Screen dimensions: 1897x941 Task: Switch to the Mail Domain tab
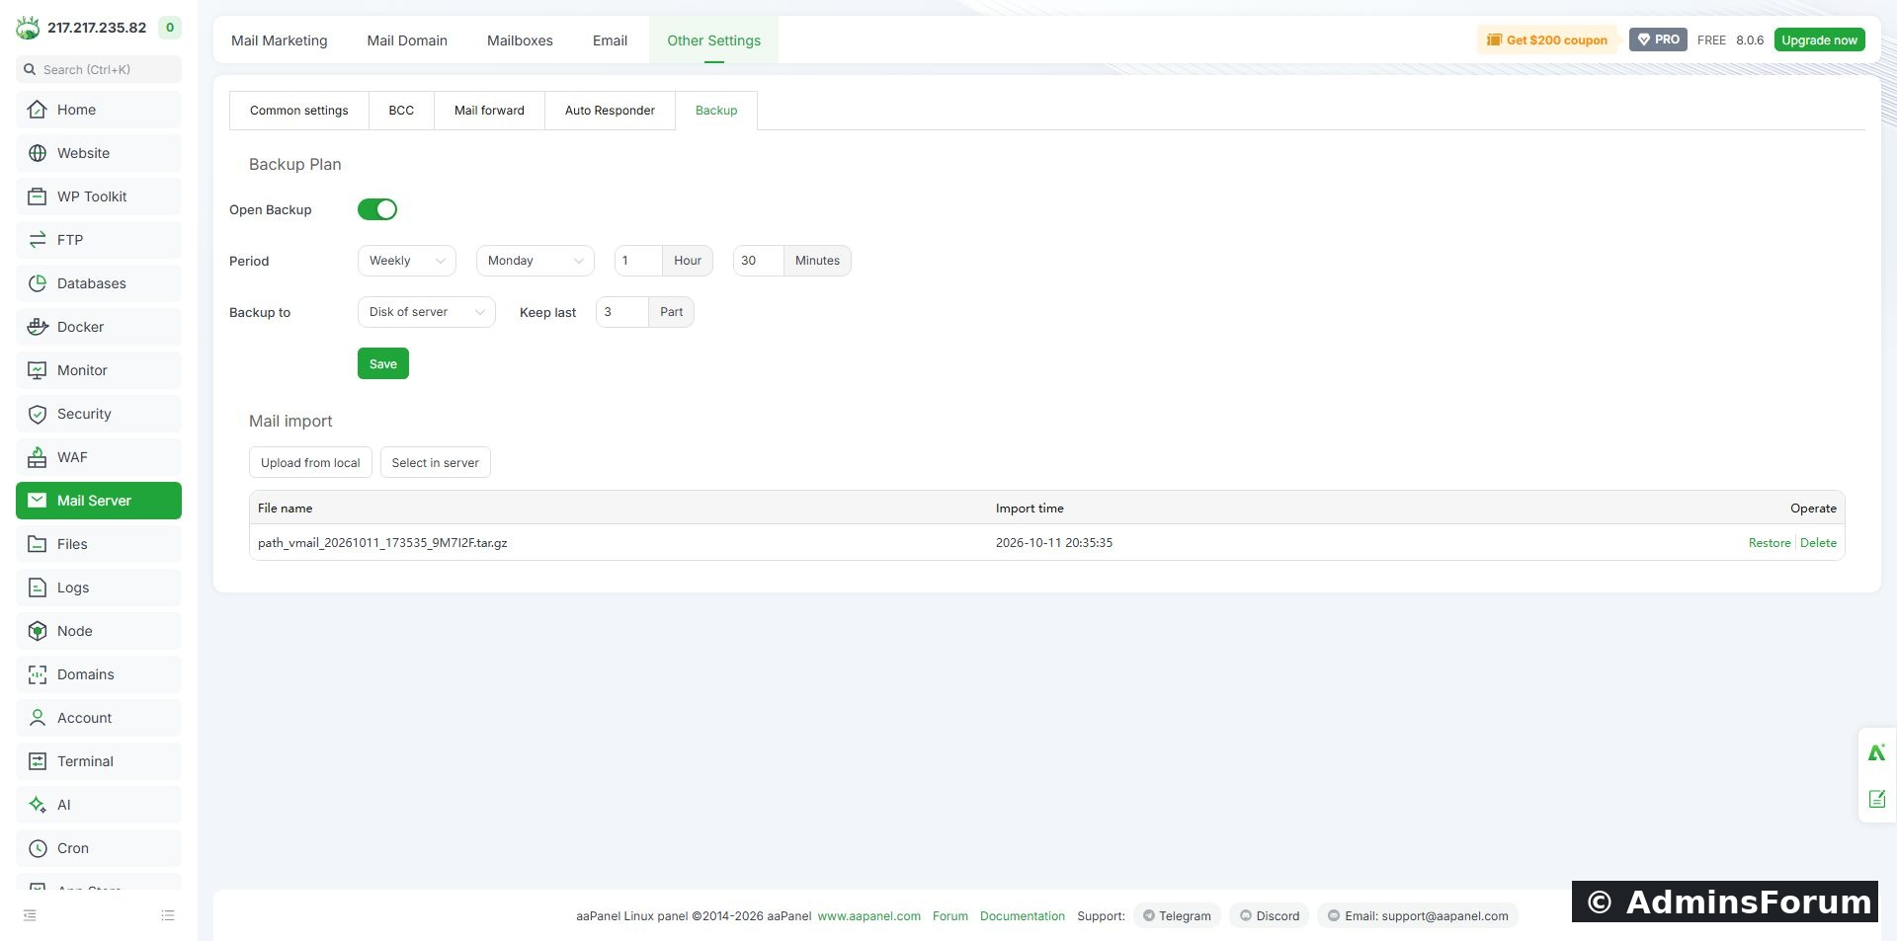407,40
